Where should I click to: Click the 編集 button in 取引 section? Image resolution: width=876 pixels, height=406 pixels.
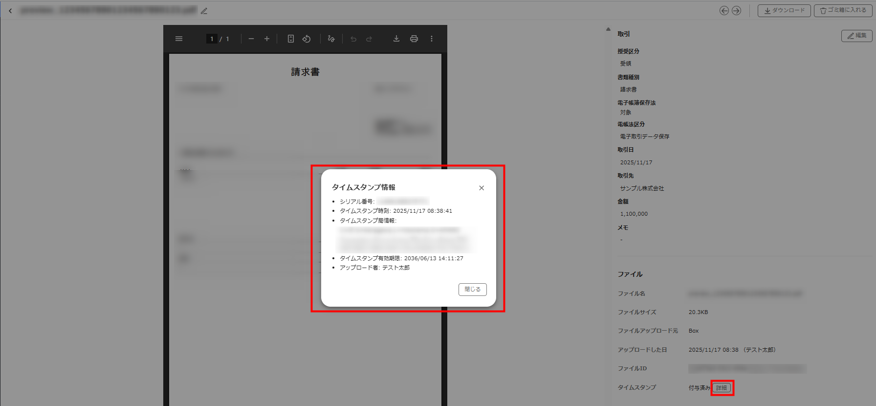[856, 36]
